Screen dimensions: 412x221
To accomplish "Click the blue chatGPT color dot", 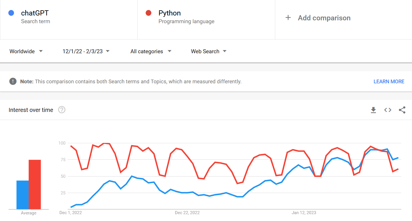I will pos(11,13).
